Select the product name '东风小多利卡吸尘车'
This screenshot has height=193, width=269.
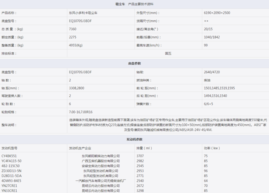pos(83,13)
